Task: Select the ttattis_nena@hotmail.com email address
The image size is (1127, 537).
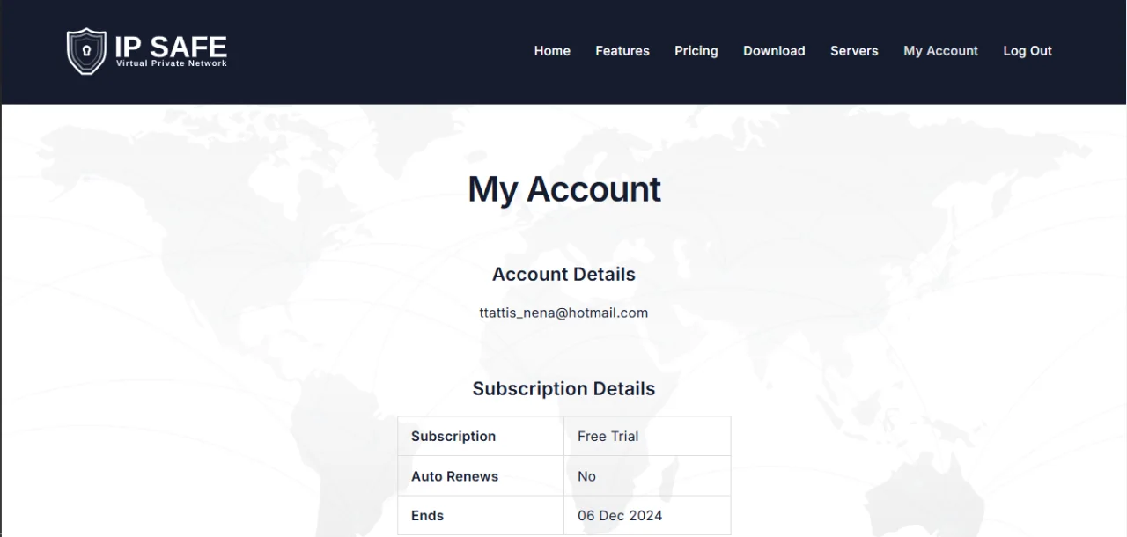Action: (x=563, y=313)
